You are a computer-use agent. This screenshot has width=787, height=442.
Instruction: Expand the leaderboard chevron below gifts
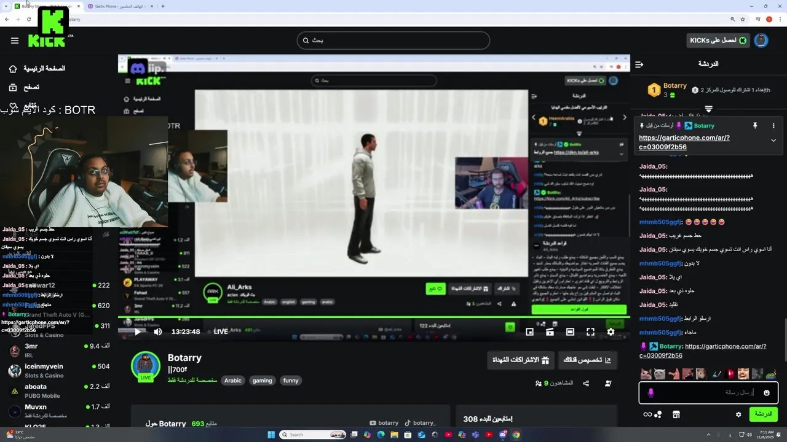coord(708,109)
